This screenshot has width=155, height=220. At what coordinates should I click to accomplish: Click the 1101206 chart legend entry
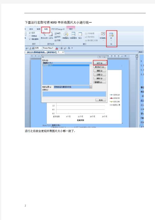pyautogui.click(x=115, y=101)
